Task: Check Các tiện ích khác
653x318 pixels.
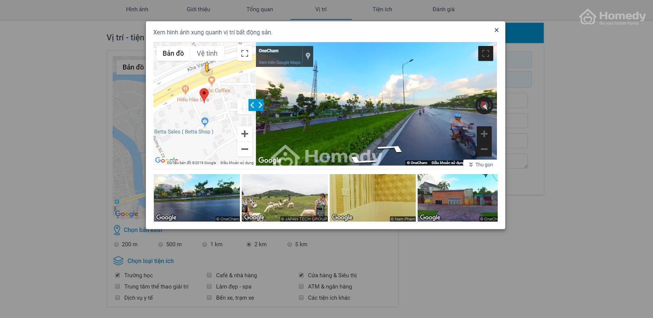Action: (x=301, y=298)
